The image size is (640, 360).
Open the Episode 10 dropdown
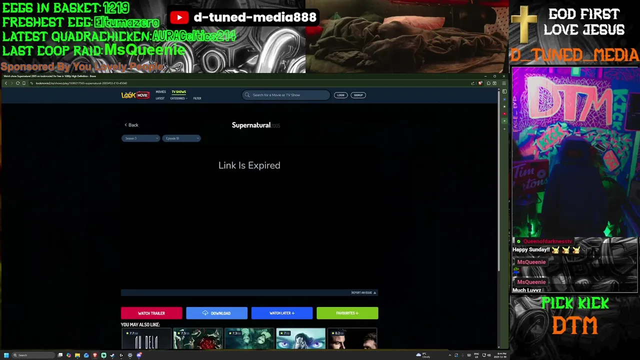click(x=181, y=138)
